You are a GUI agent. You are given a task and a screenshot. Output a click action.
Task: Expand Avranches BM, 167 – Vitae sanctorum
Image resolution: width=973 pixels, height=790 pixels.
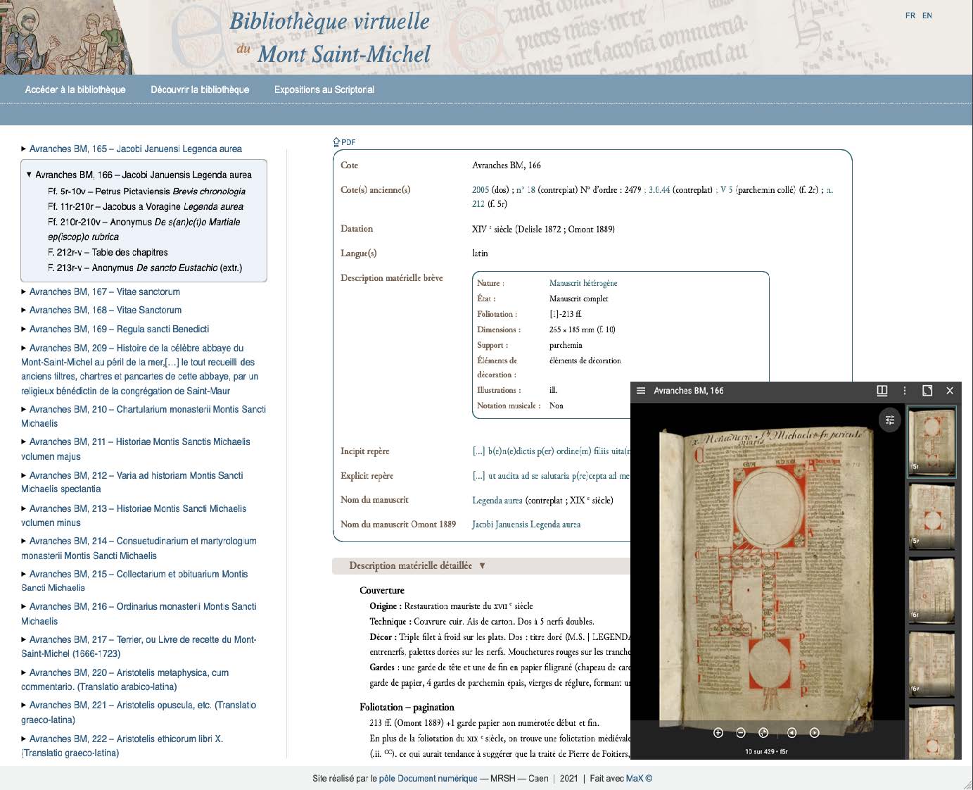coord(24,291)
